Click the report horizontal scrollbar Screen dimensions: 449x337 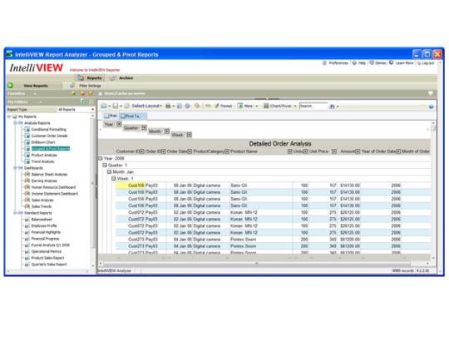point(257,263)
